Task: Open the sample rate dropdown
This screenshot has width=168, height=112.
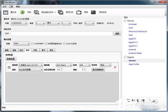Action: [106, 65]
